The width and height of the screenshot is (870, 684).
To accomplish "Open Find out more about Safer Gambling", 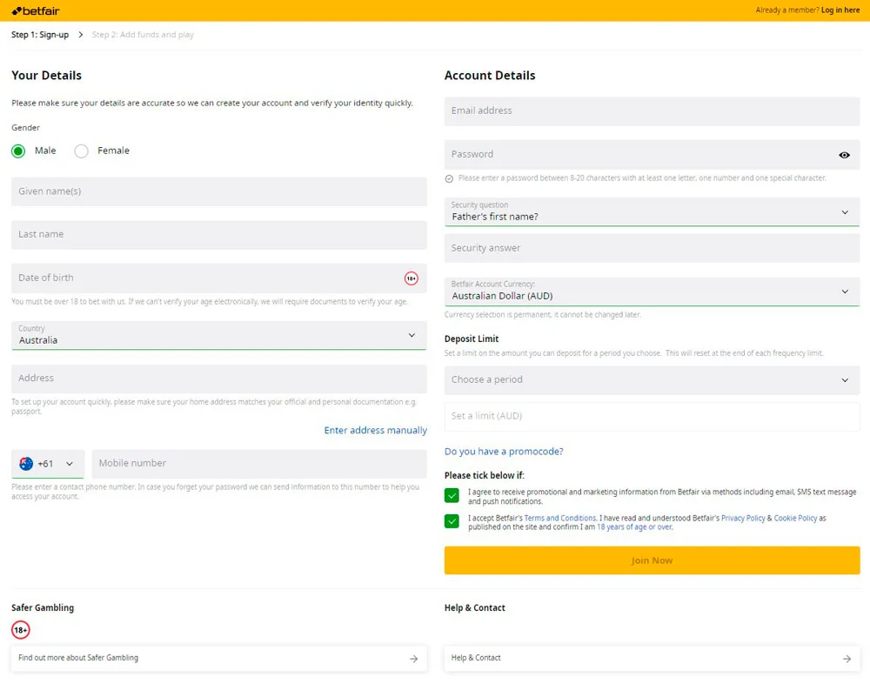I will [219, 659].
